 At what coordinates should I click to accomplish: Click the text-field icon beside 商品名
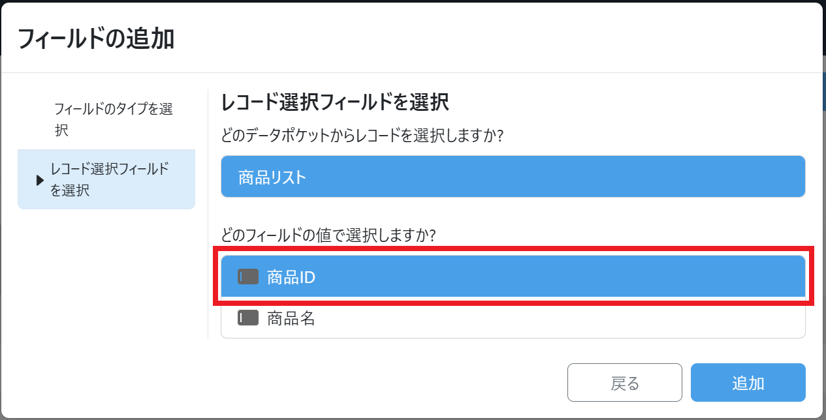click(x=248, y=318)
